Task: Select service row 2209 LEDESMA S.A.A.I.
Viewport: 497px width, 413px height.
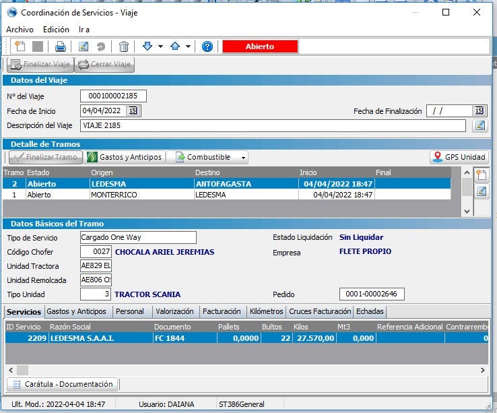Action: click(x=246, y=338)
